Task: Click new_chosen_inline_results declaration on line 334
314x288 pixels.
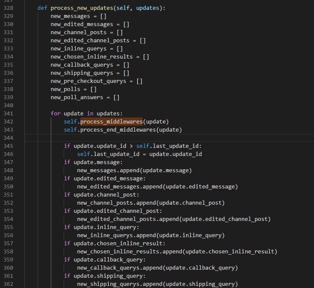Action: point(100,57)
